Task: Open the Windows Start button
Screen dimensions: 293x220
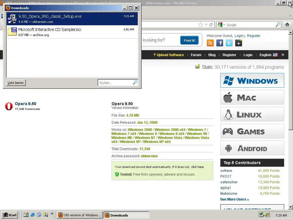Action: coord(9,215)
